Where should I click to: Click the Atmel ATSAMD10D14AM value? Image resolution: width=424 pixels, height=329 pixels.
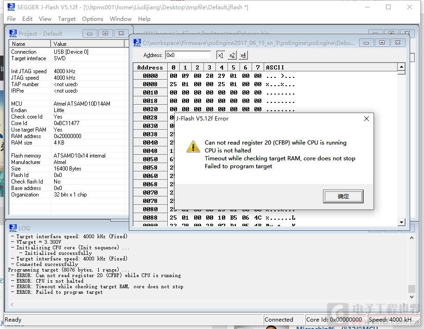[x=82, y=104]
